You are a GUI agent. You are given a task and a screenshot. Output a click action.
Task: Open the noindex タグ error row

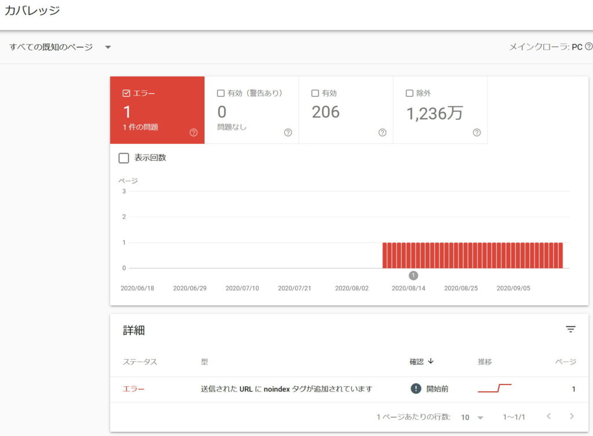286,389
